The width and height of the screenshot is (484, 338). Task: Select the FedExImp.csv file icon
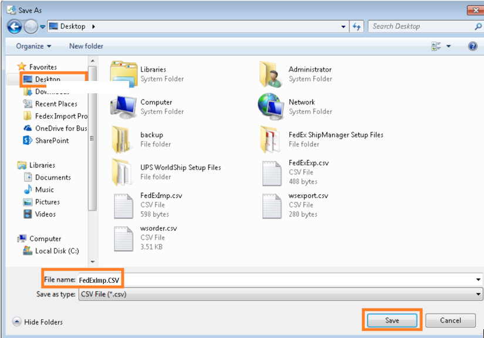coord(123,206)
